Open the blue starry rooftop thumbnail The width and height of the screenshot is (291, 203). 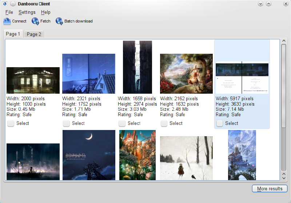(89, 74)
